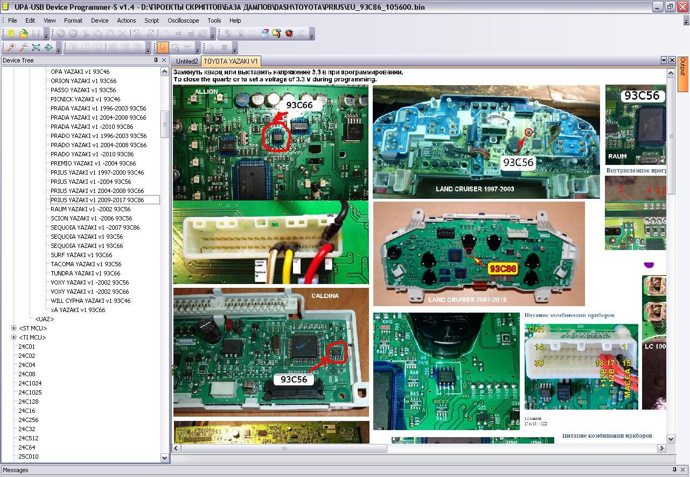Click the document vertical scroll-down arrow
690x477 pixels.
tap(671, 439)
